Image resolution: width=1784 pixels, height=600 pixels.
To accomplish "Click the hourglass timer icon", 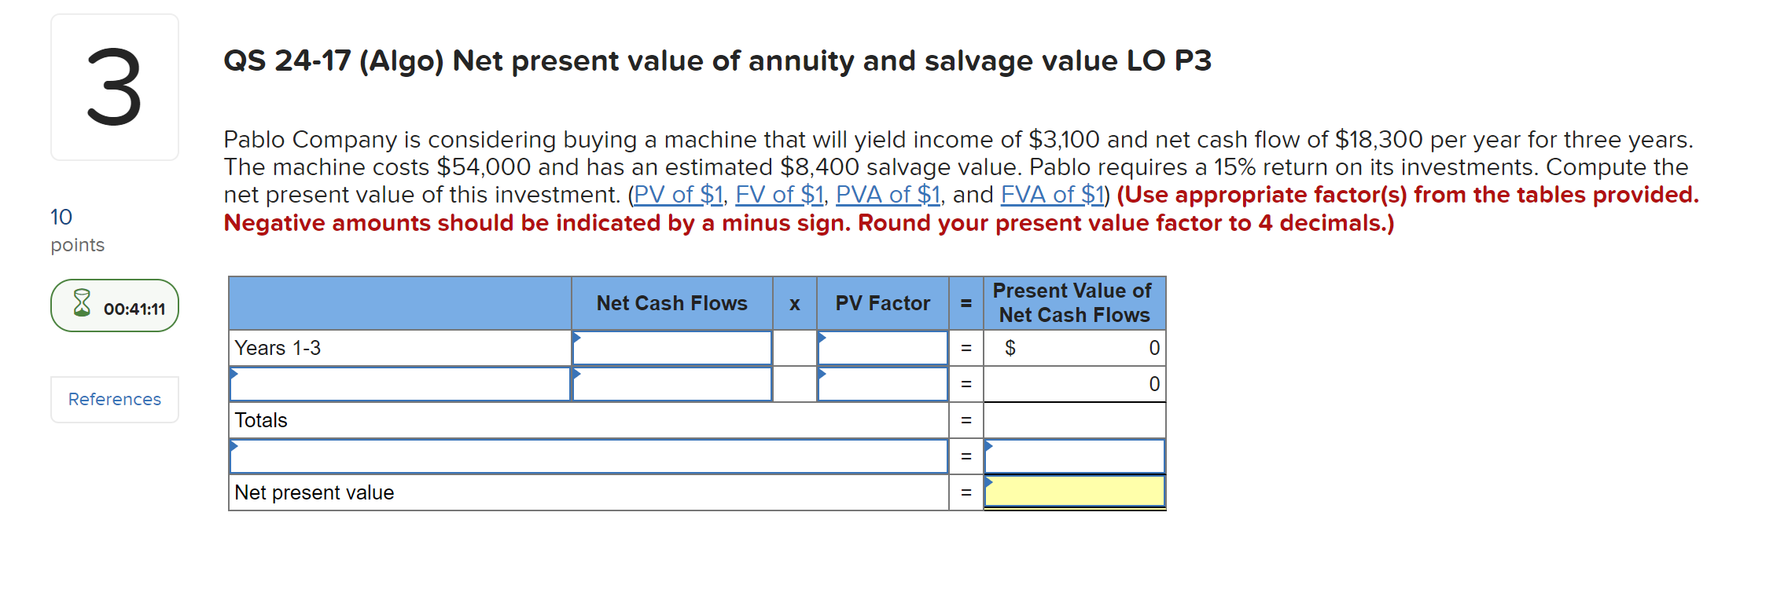I will pyautogui.click(x=81, y=305).
